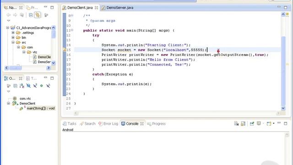The height and width of the screenshot is (165, 293).
Task: Click Display Selected Console icon
Action: 259,123
